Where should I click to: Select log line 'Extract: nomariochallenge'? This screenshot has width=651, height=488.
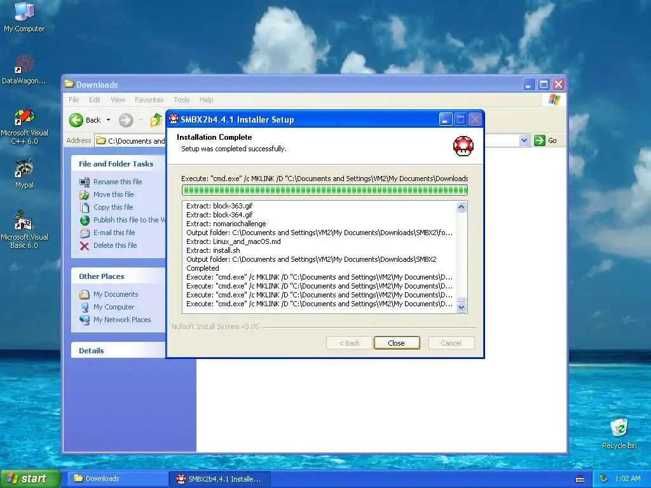[x=226, y=224]
